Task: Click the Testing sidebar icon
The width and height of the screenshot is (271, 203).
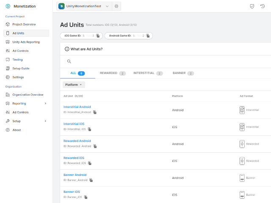Action: point(8,60)
